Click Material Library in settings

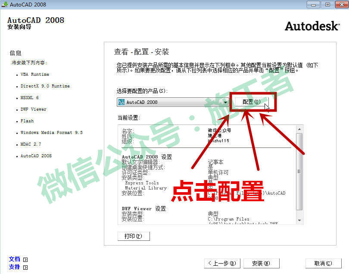tap(146, 188)
